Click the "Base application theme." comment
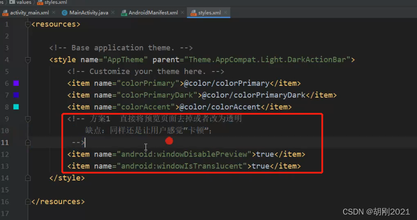The image size is (417, 220). 121,48
